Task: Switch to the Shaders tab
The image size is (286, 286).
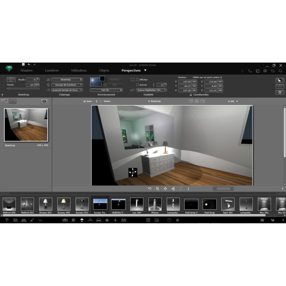Action: (26, 70)
